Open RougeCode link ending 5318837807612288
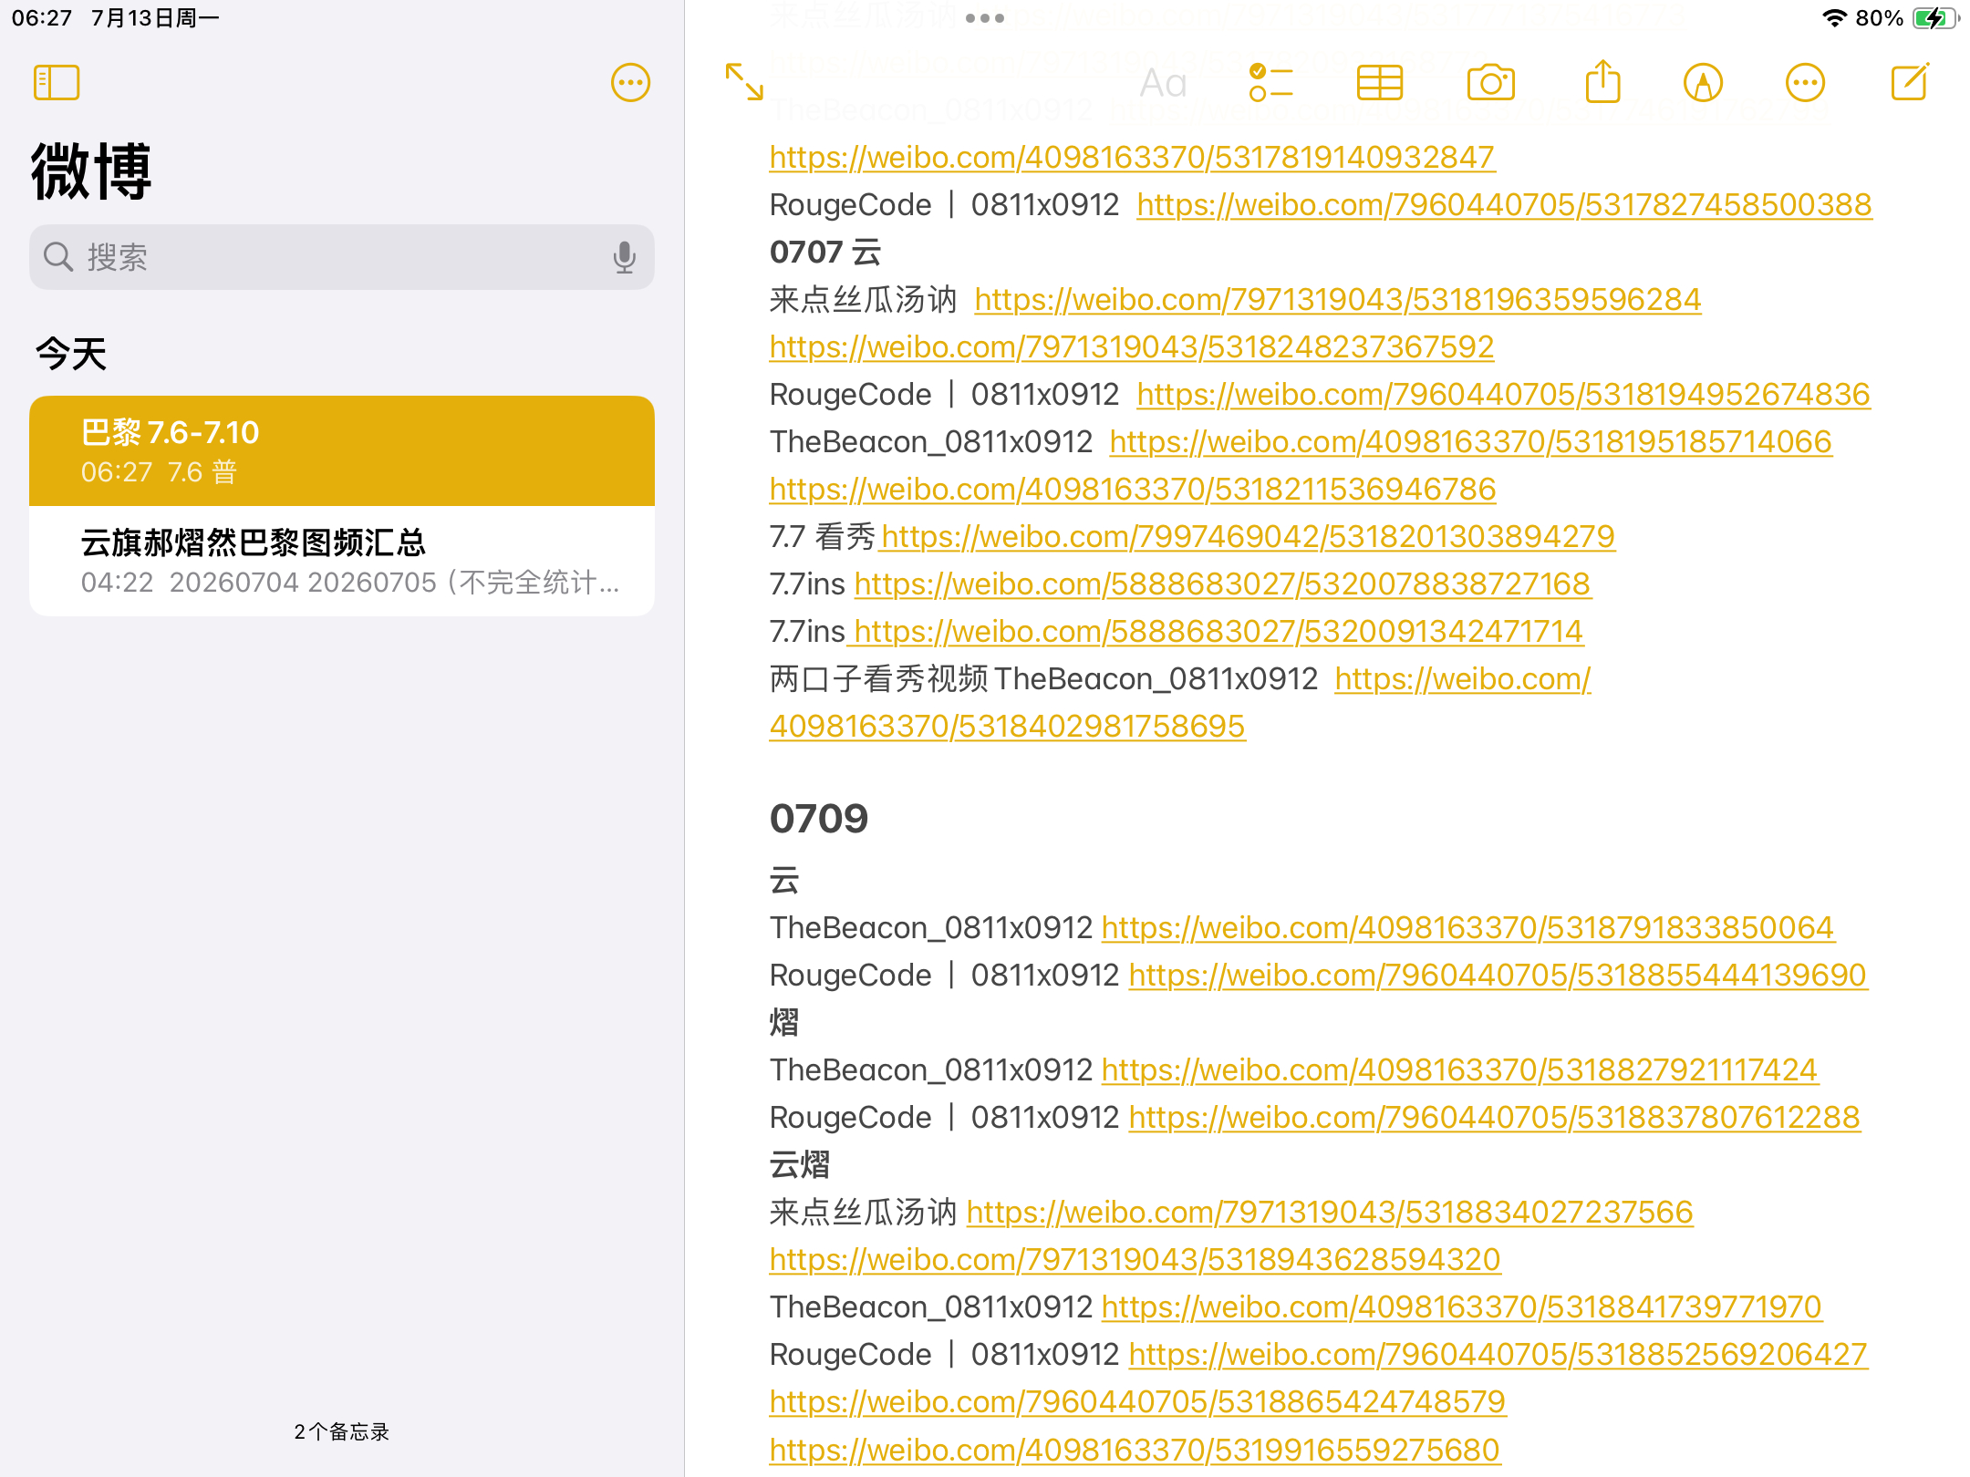Image resolution: width=1970 pixels, height=1477 pixels. 1494,1118
